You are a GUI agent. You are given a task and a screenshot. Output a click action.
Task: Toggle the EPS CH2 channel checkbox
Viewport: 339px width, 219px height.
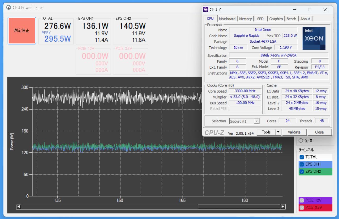tap(302, 171)
